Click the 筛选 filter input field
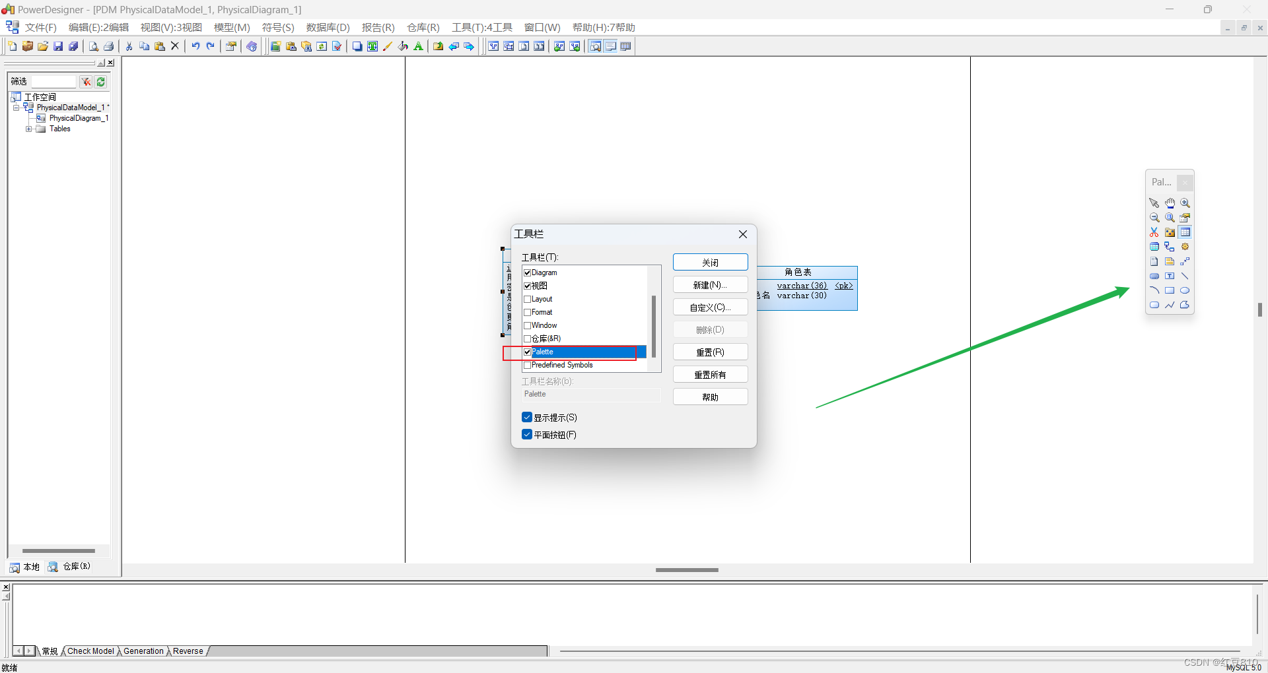 pyautogui.click(x=54, y=82)
